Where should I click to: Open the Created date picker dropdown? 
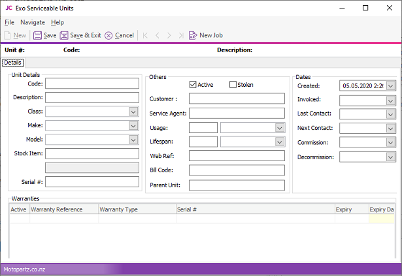click(x=391, y=85)
